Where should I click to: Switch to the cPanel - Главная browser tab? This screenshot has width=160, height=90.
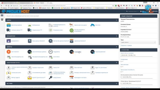tap(41, 3)
